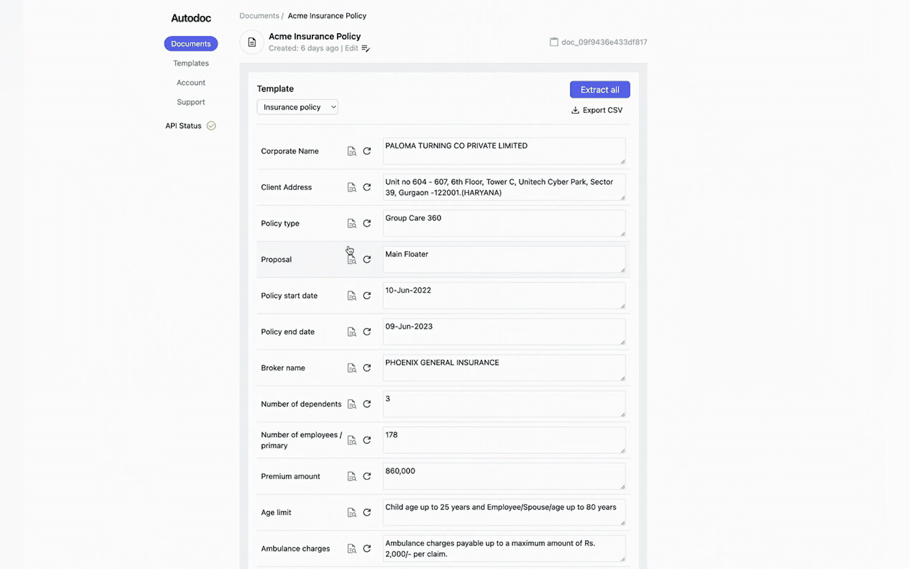Click the Documents breadcrumb link

point(259,16)
